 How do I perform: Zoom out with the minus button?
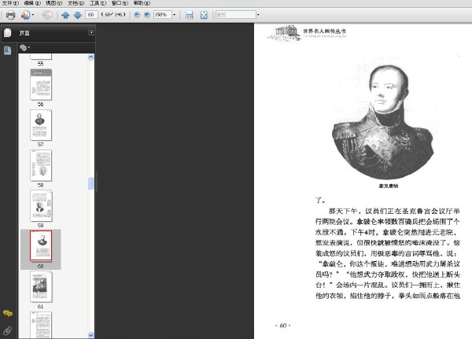coord(137,15)
